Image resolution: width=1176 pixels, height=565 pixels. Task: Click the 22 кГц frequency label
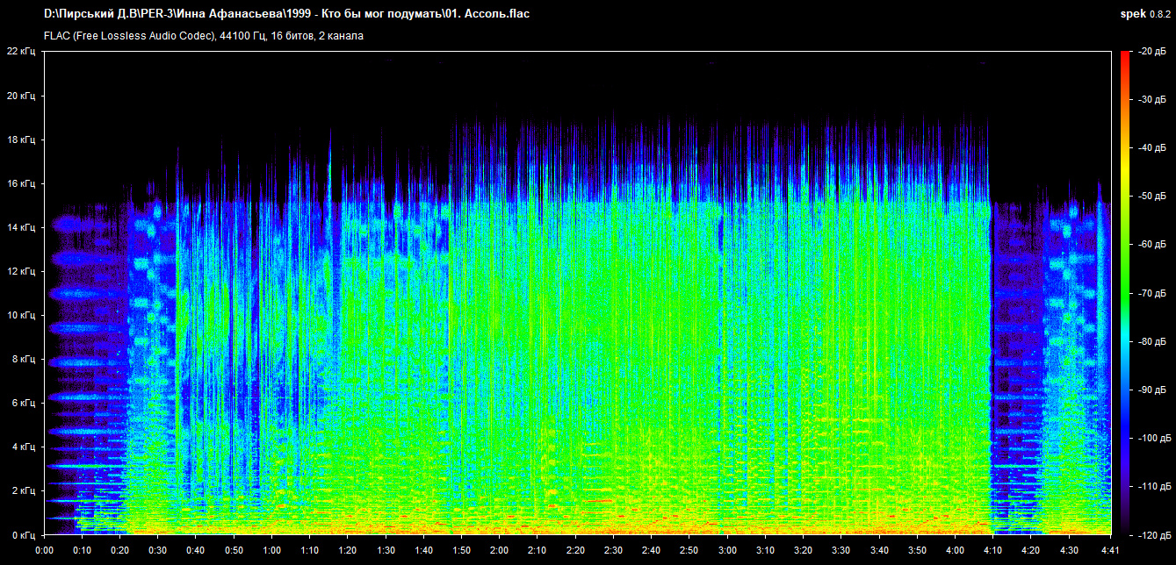(20, 52)
